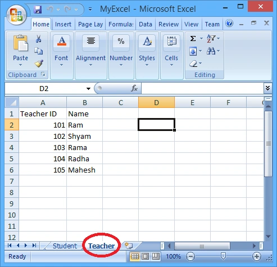Image resolution: width=277 pixels, height=267 pixels.
Task: Click the Name Box showing D2
Action: pos(44,89)
